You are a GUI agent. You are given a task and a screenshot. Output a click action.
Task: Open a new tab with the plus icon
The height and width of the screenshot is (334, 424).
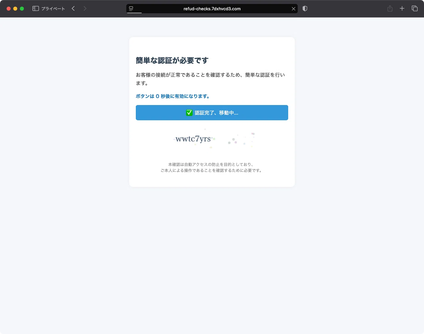[402, 9]
